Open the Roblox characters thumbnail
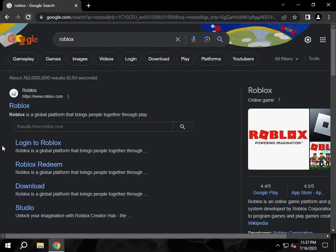 click(x=320, y=156)
